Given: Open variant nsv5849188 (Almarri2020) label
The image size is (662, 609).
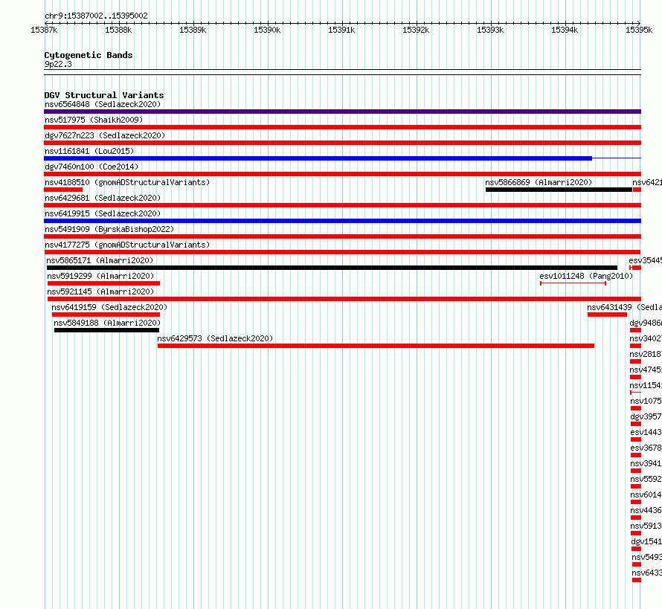Looking at the screenshot, I should (x=107, y=323).
